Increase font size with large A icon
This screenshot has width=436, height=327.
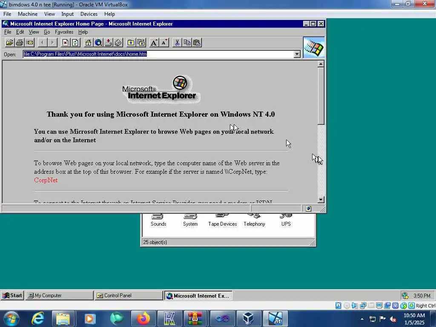(x=154, y=43)
